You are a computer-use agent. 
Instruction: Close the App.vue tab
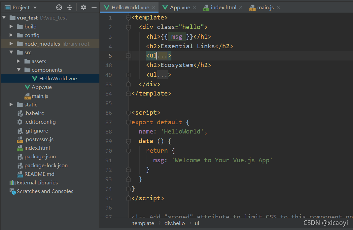[x=194, y=7]
